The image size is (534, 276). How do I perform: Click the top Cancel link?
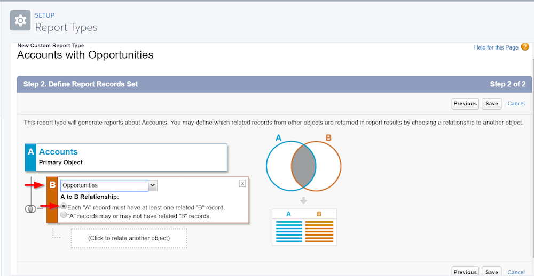click(516, 104)
